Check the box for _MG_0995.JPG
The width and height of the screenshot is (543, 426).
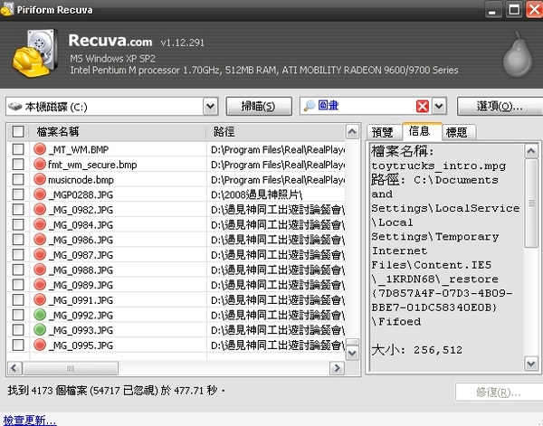(x=18, y=345)
